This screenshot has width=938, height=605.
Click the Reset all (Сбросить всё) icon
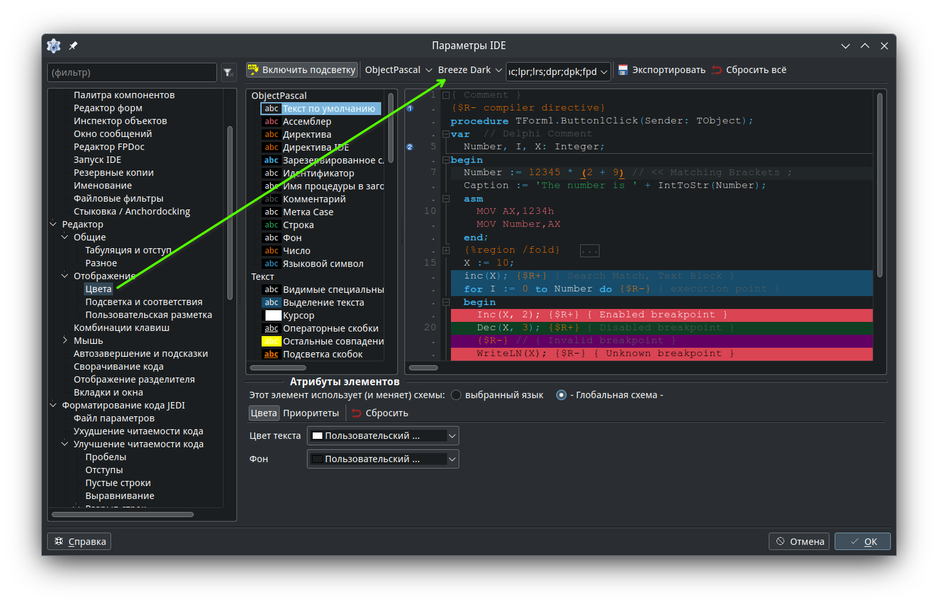click(x=716, y=70)
